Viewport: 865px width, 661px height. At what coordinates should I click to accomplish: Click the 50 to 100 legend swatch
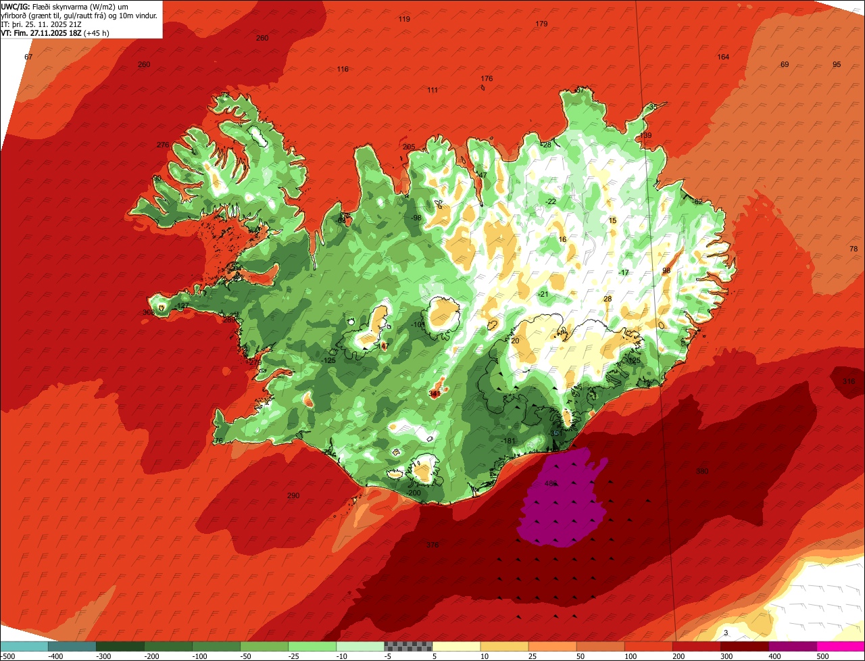[x=600, y=645]
